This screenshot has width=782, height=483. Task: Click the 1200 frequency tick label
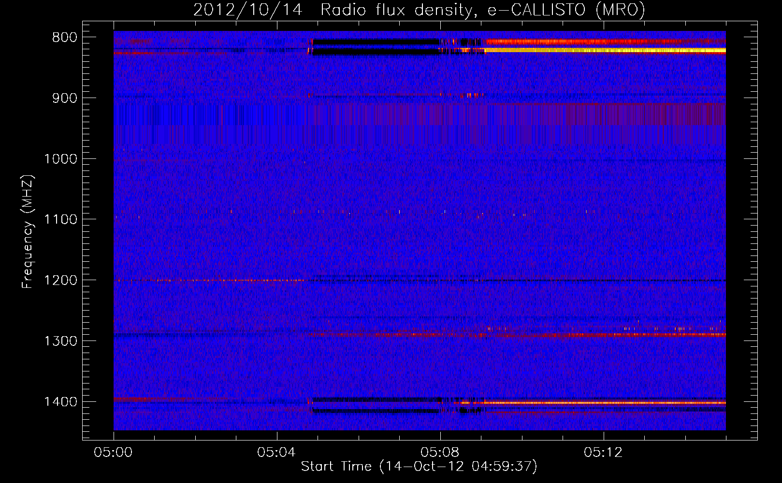(x=60, y=281)
